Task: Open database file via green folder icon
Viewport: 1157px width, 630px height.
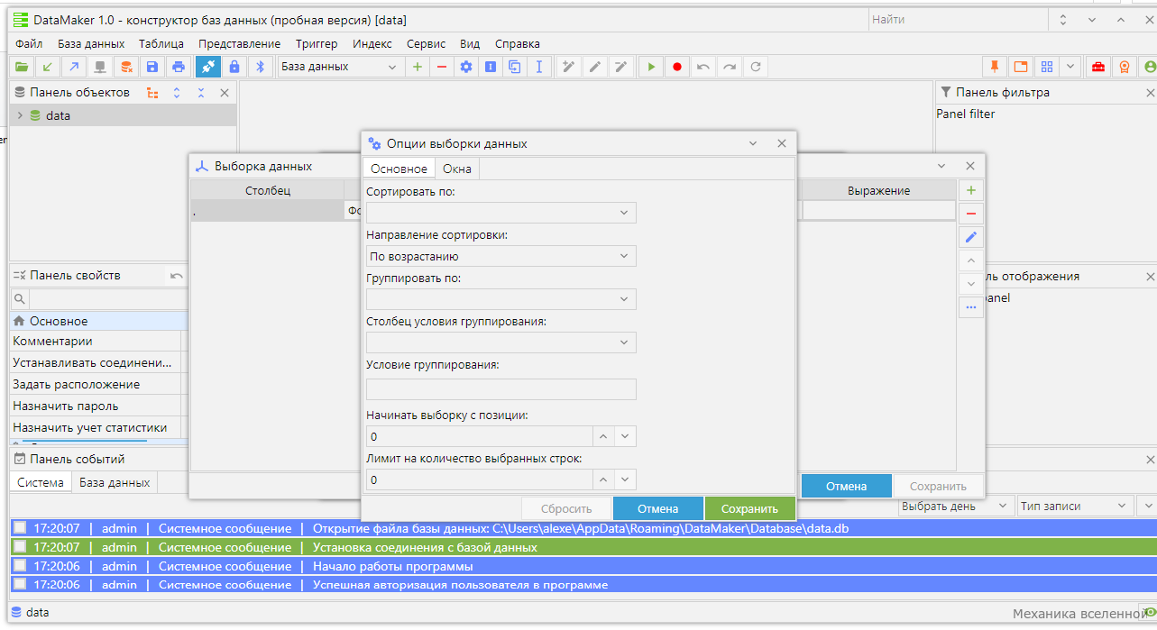Action: 22,67
